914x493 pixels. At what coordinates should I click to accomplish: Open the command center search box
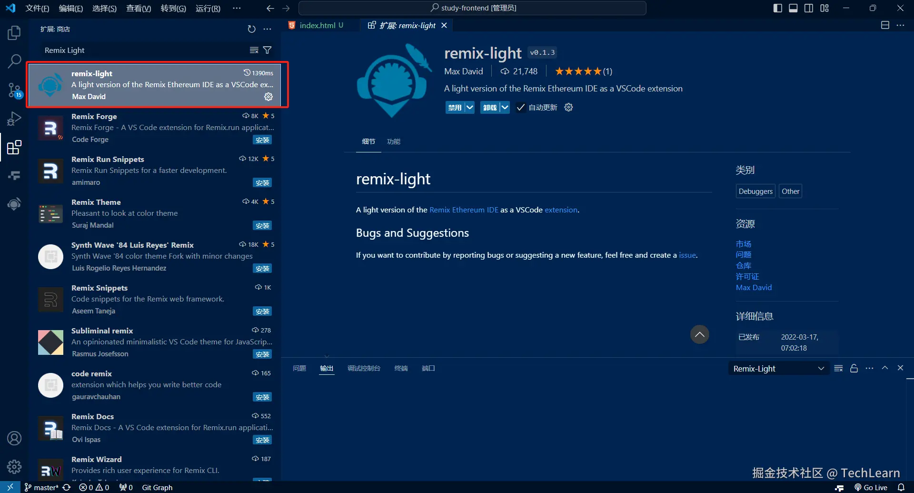(x=472, y=8)
